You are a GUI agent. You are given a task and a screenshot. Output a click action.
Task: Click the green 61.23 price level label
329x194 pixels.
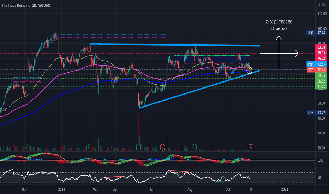(321, 87)
